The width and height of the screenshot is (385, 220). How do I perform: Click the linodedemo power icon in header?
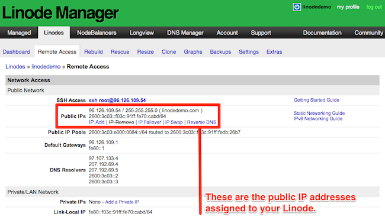tap(297, 7)
